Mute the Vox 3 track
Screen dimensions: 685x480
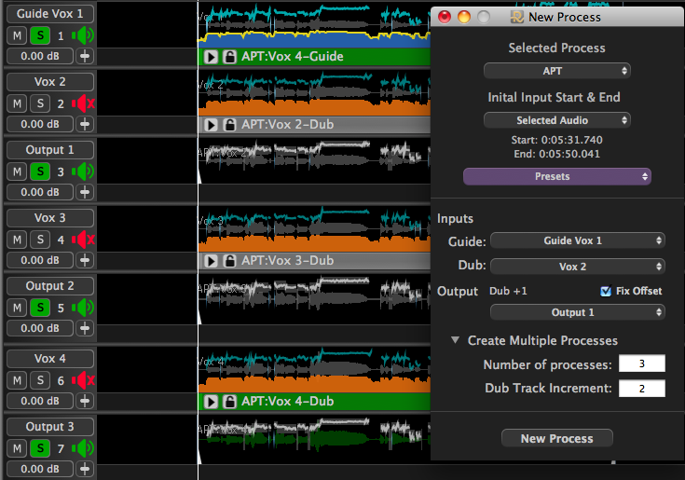(17, 240)
